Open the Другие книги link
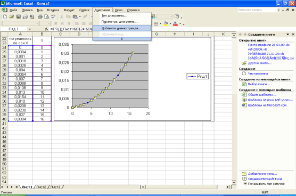The image size is (296, 196). pyautogui.click(x=260, y=63)
